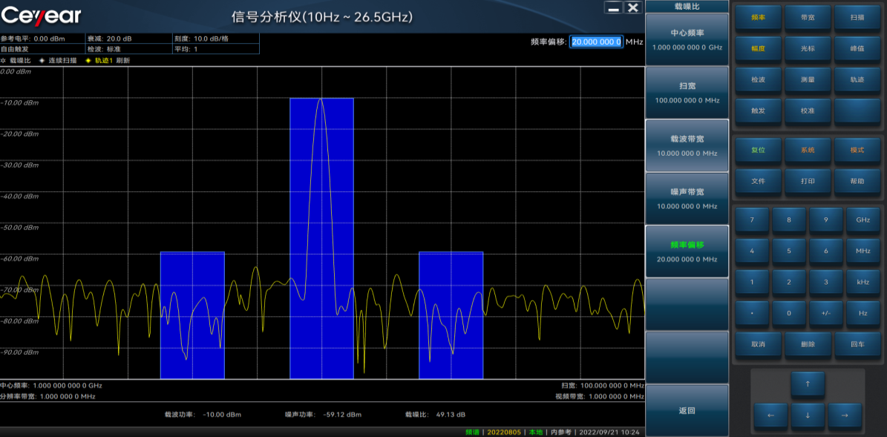887x437 pixels.
Task: Select the MHz unit key
Action: click(x=863, y=251)
